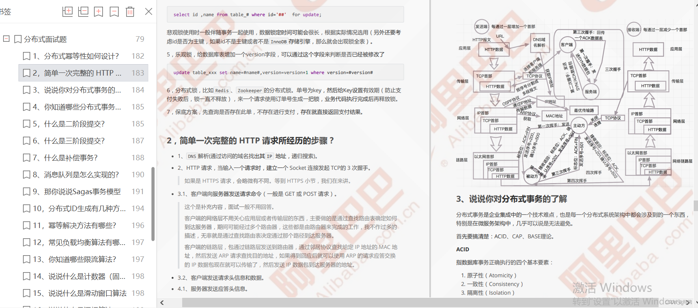Screen dimensions: 698x308
Task: Click bookmark icon of 11、幂等解决方法有哪些?
Action: point(26,225)
